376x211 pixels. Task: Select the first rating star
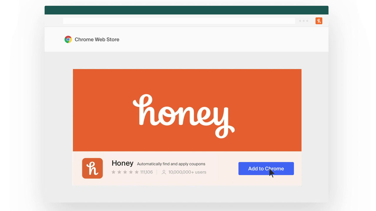113,172
